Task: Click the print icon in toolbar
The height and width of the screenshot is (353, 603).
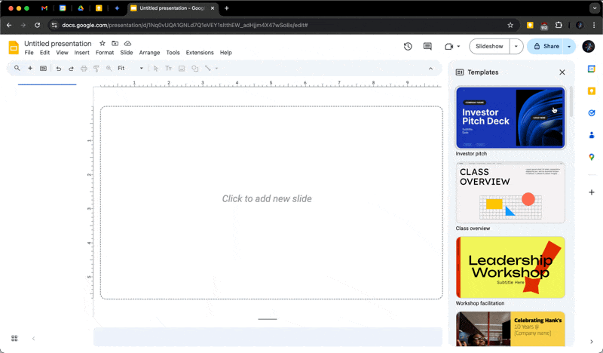Action: tap(84, 69)
